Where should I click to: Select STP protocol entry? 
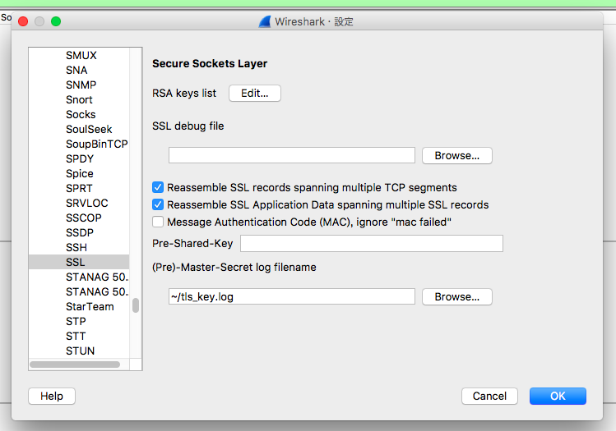[x=76, y=322]
